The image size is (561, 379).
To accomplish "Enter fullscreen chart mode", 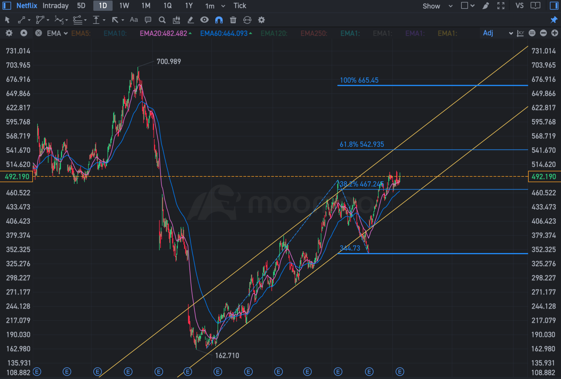I will 501,6.
